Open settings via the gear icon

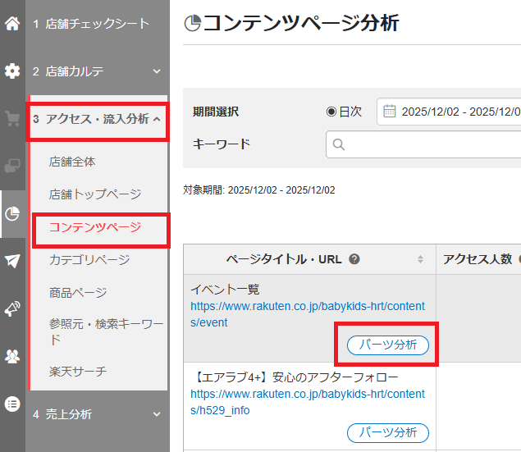[12, 71]
